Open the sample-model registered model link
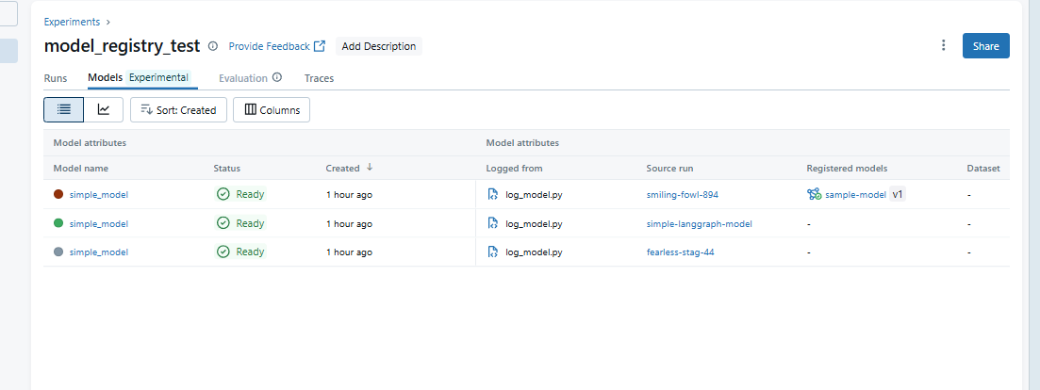The width and height of the screenshot is (1040, 390). point(855,195)
